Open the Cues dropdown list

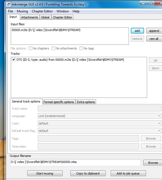[x=100, y=123]
